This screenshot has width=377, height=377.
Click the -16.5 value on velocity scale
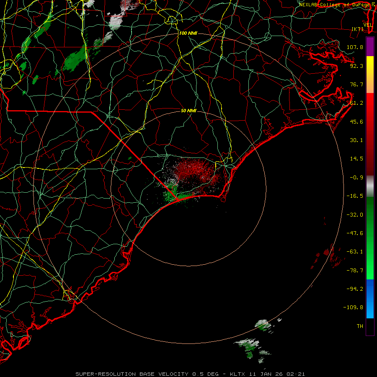(x=355, y=196)
